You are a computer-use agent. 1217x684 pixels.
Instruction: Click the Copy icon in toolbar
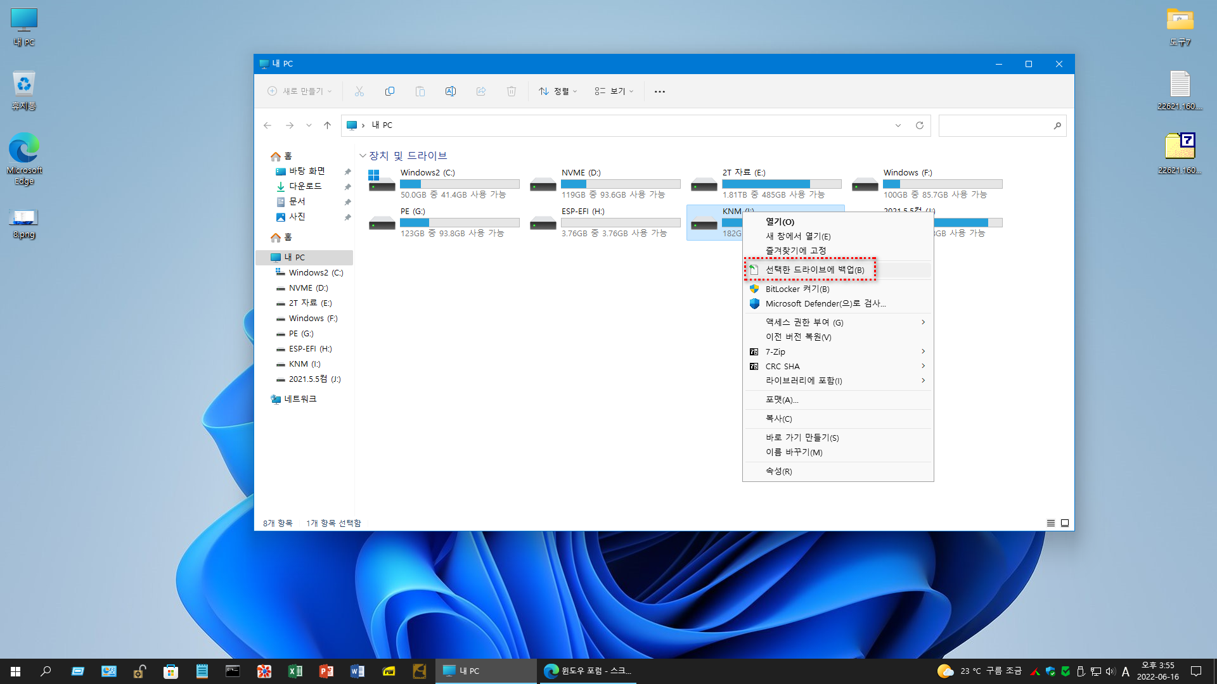click(x=390, y=91)
